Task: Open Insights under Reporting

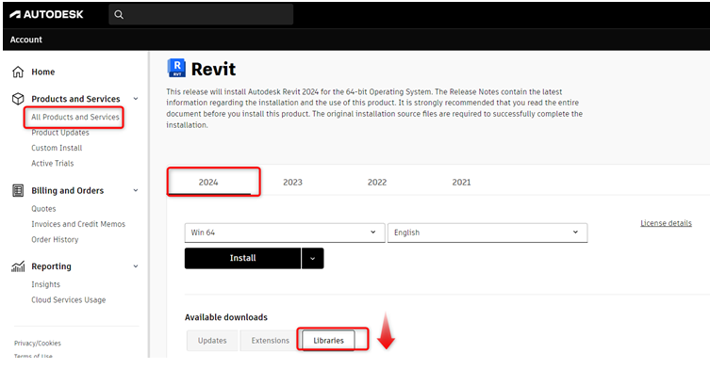Action: point(46,284)
